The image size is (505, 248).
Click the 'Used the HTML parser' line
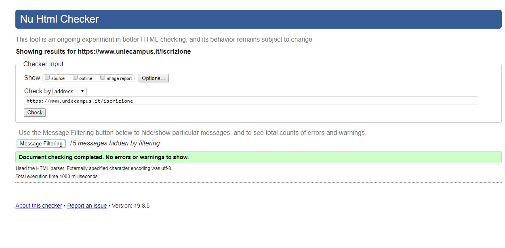(x=94, y=168)
